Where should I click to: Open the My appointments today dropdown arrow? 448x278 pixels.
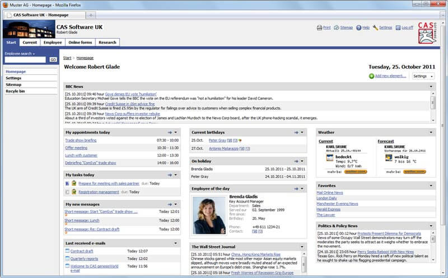pos(176,133)
